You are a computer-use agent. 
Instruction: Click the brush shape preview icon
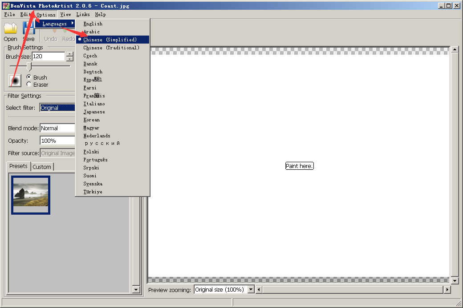tap(15, 80)
